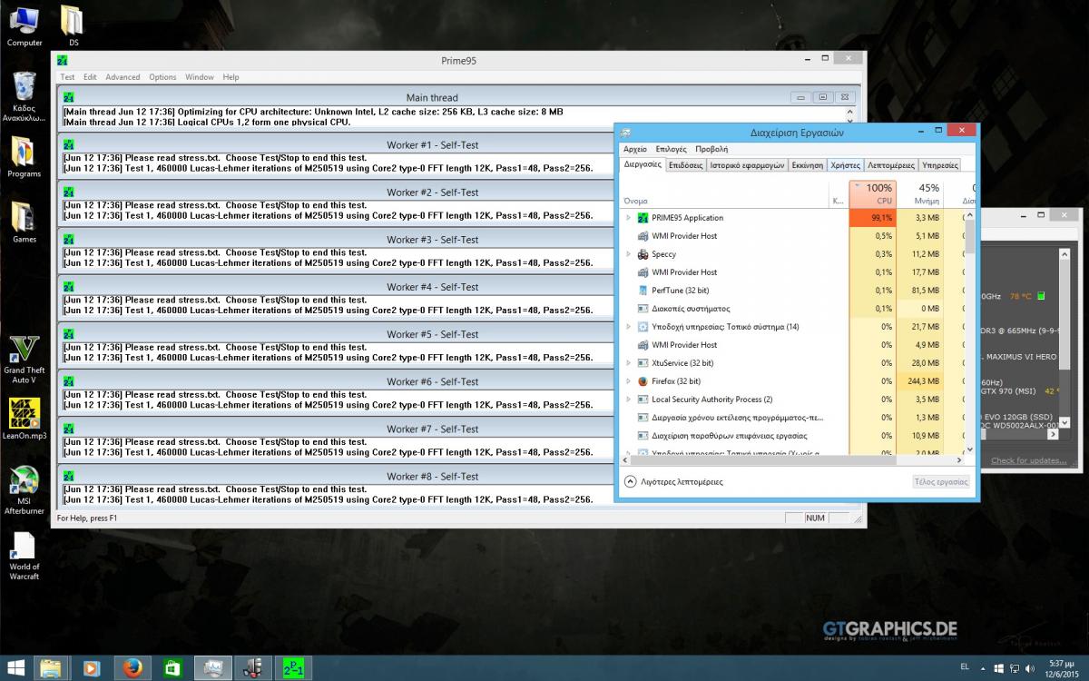Open the Help menu in Prime95
The image size is (1089, 681).
[x=231, y=77]
